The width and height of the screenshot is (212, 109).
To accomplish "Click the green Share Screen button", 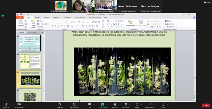I will pyautogui.click(x=102, y=106).
